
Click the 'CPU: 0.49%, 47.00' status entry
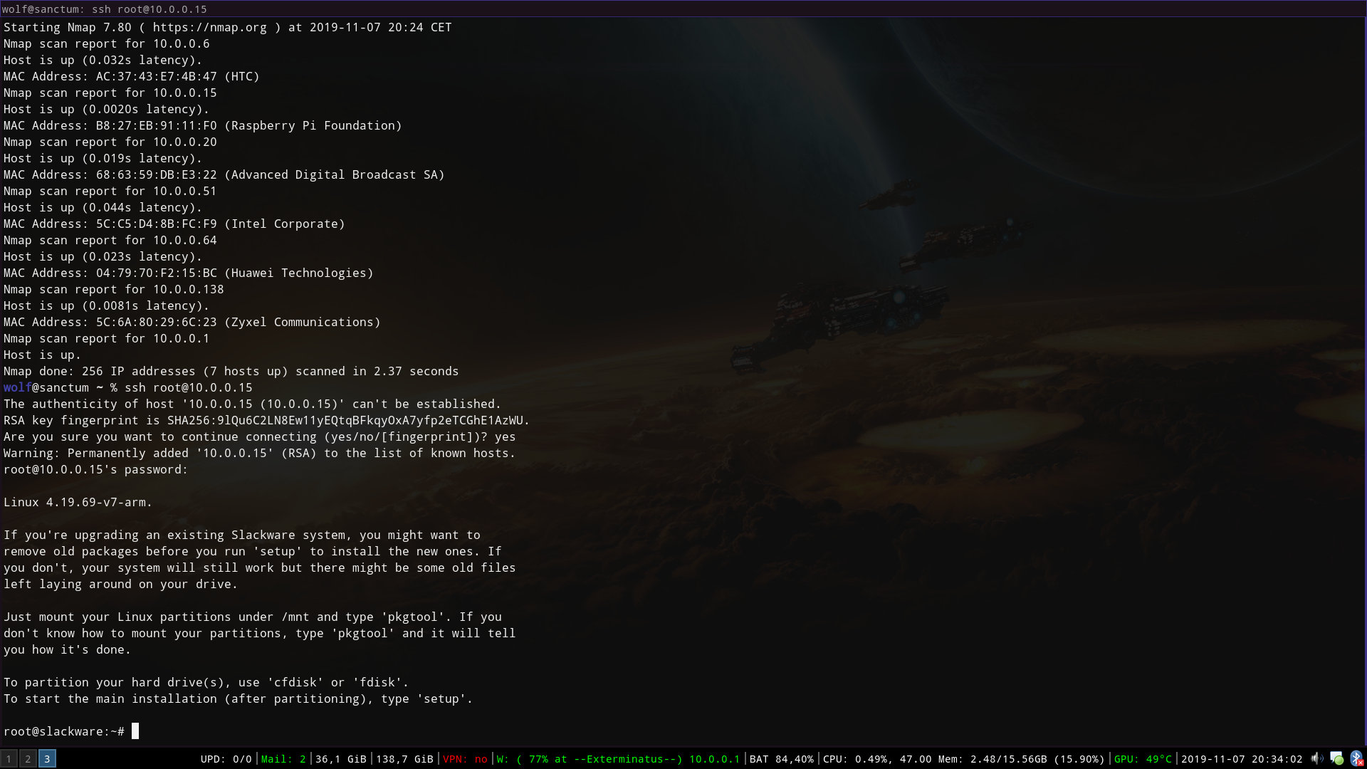point(877,759)
